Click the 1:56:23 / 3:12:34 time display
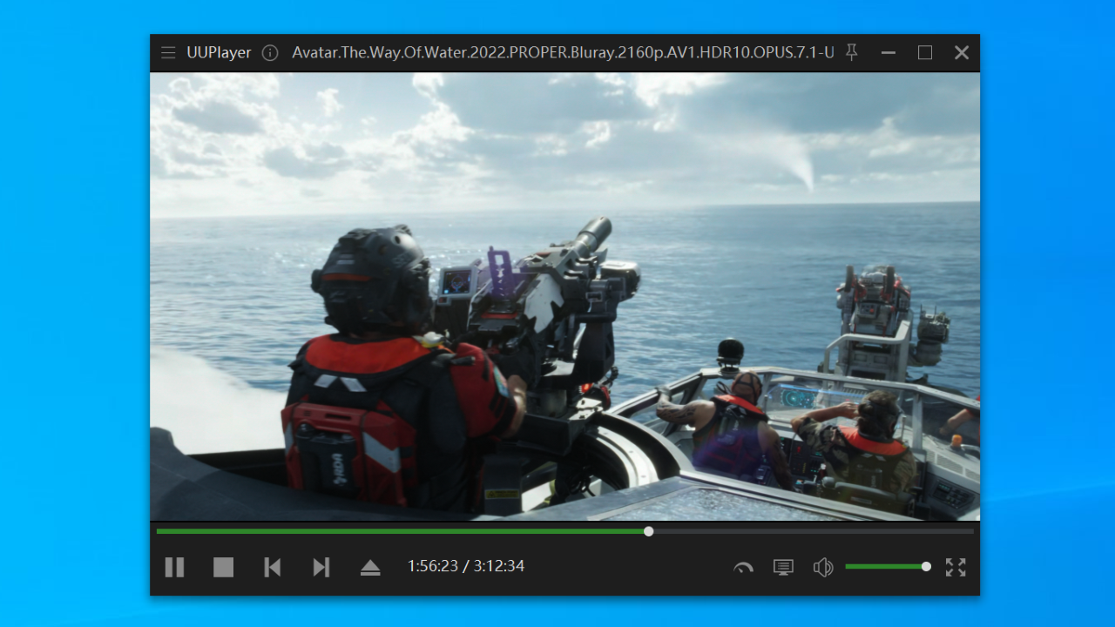This screenshot has width=1115, height=627. (466, 566)
